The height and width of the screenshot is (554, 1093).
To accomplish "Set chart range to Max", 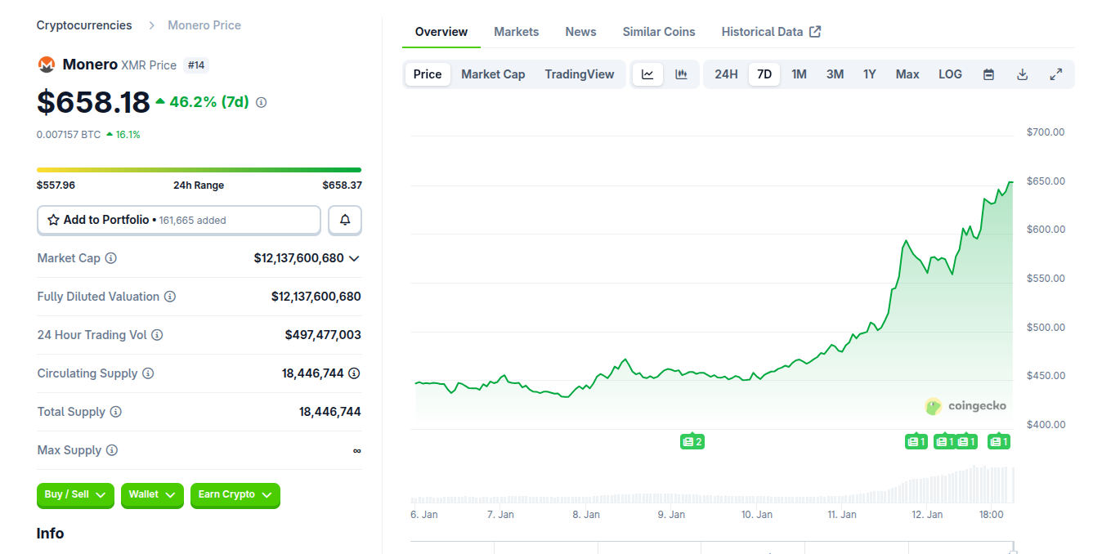I will coord(907,74).
